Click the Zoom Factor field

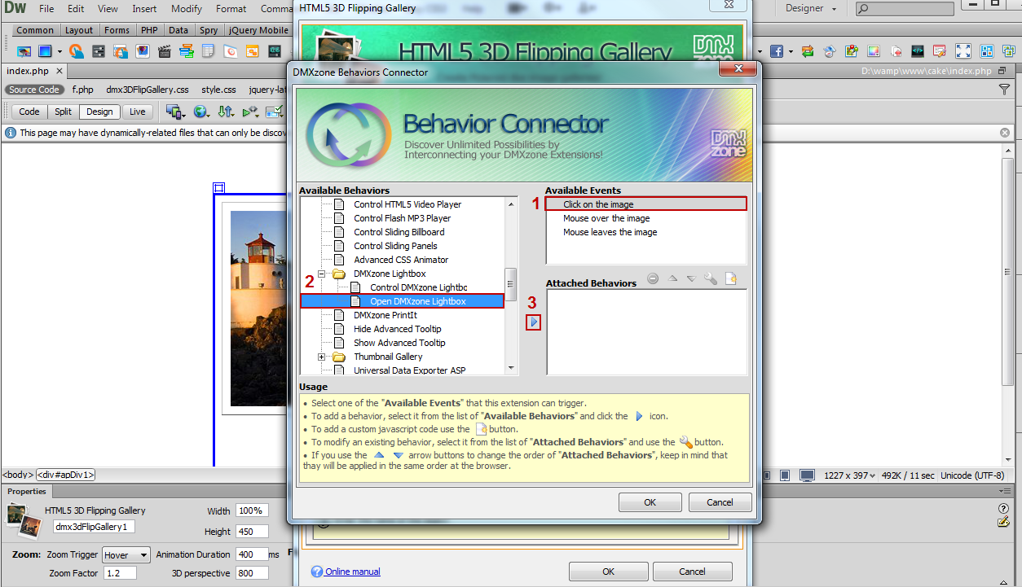[119, 573]
